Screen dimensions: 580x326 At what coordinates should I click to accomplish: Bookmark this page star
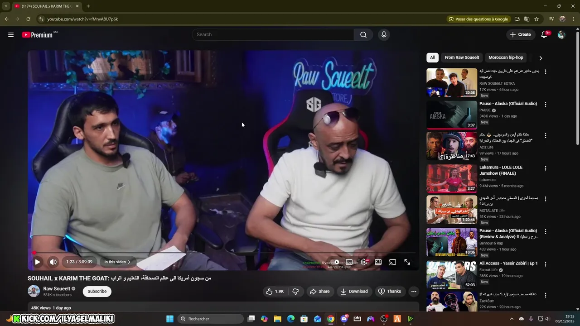pyautogui.click(x=536, y=19)
